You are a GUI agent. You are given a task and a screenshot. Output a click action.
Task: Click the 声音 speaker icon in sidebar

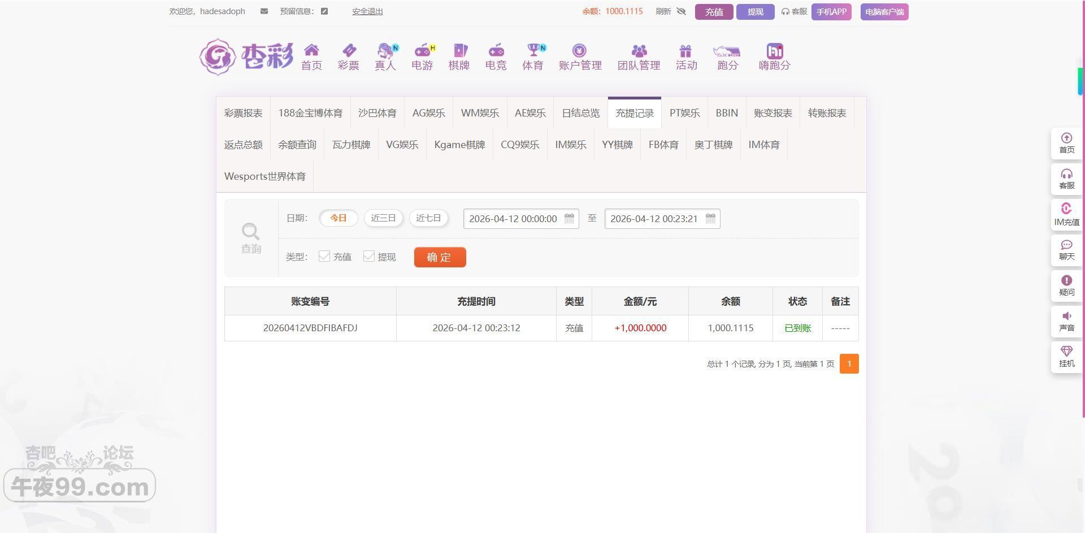click(x=1066, y=317)
